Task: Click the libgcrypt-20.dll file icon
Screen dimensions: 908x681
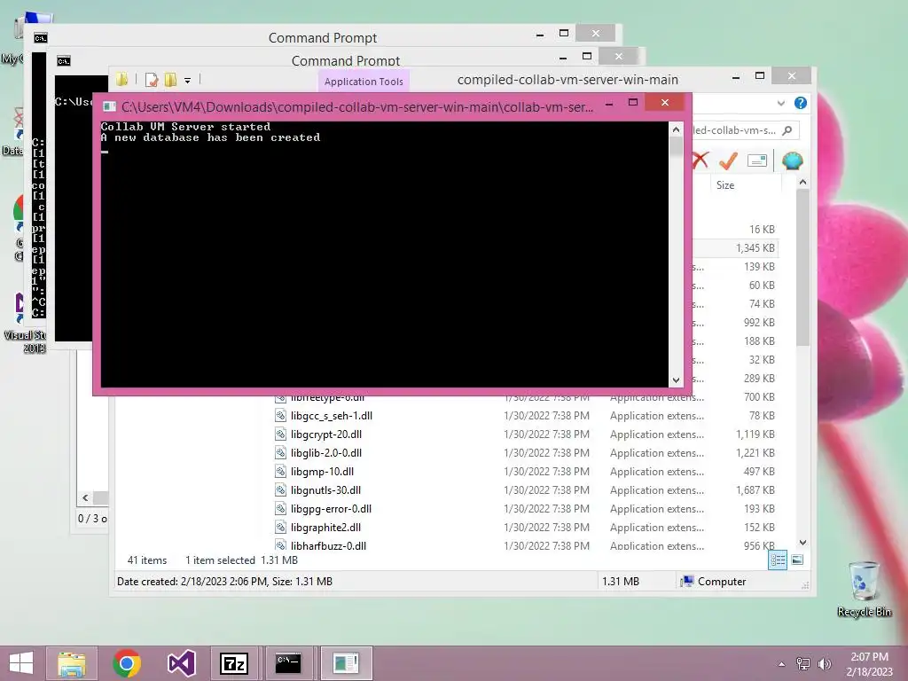Action: click(x=280, y=434)
